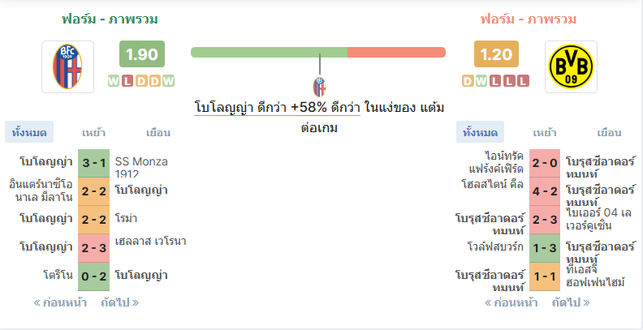This screenshot has width=643, height=330.
Task: Go to ถัดไป under Dortmund matches
Action: [x=571, y=302]
